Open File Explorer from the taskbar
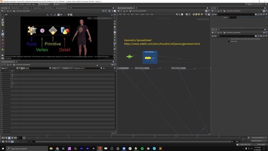Screen dimensions: 268x151 [x=51, y=148]
